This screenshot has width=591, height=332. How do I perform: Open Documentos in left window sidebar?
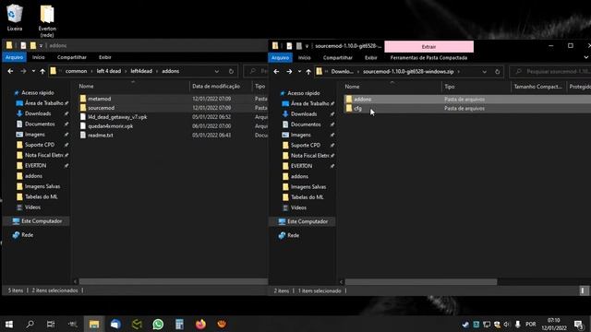(x=40, y=124)
